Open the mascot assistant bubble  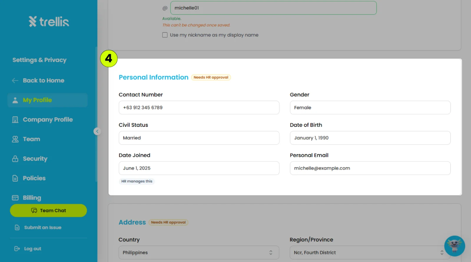455,246
